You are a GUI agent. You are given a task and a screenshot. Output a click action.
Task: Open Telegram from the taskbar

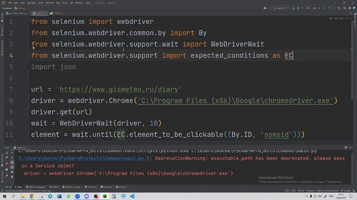(x=50, y=196)
